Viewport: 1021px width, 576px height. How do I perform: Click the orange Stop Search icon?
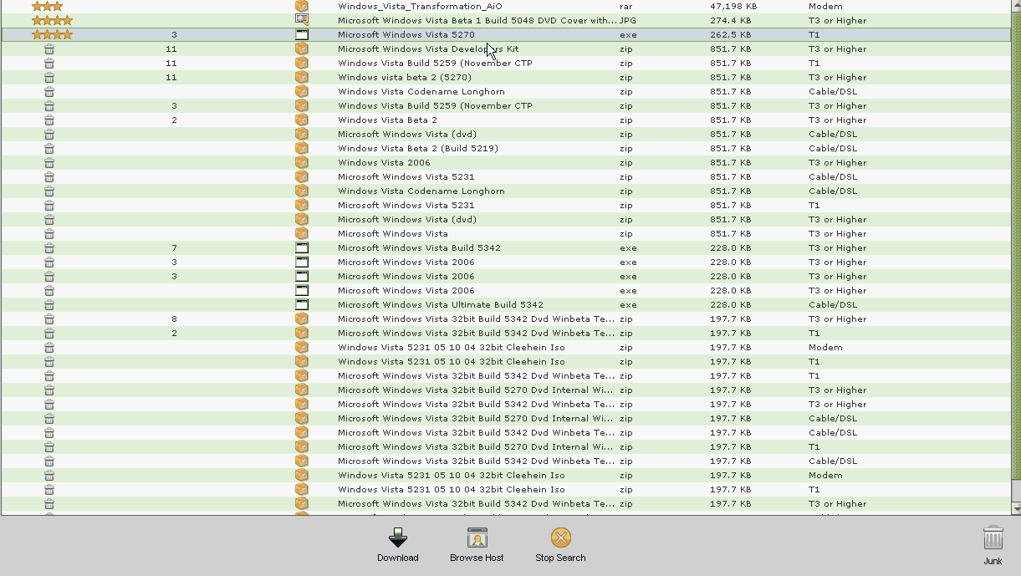tap(560, 538)
